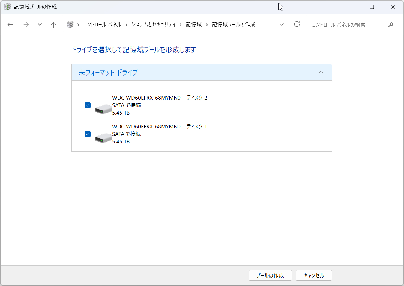Viewport: 404px width, 286px height.
Task: Click the storage icon in address bar
Action: coord(70,24)
